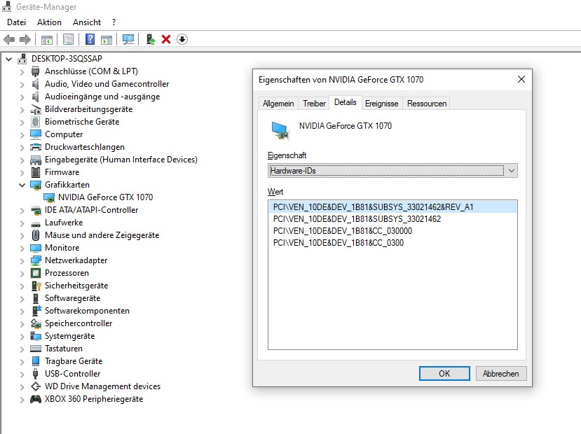
Task: Click the Back arrow toolbar icon
Action: tap(9, 39)
